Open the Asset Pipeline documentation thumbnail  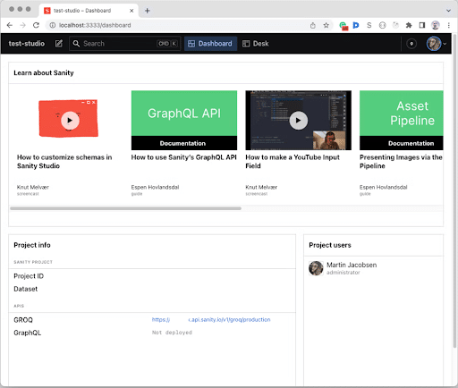coord(402,121)
